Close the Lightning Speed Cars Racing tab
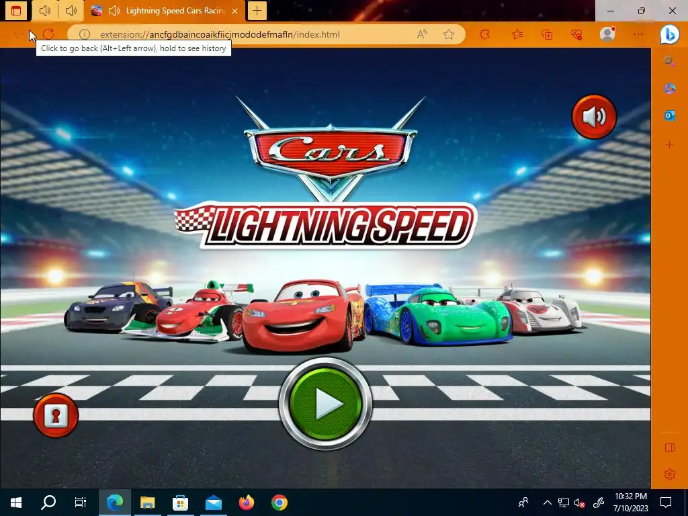The width and height of the screenshot is (688, 516). point(234,11)
